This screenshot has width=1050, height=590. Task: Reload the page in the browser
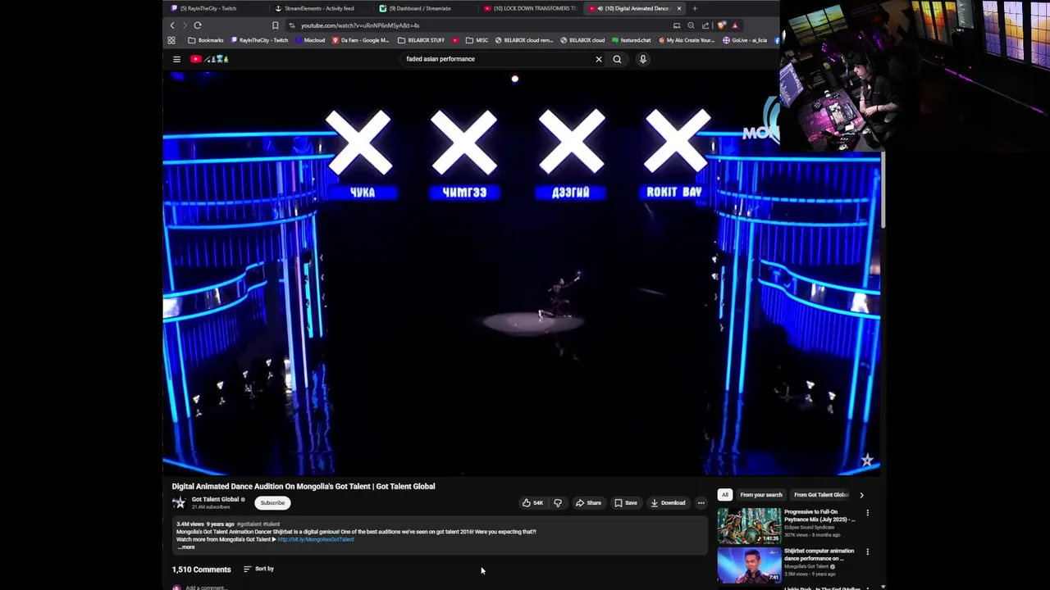(x=198, y=25)
